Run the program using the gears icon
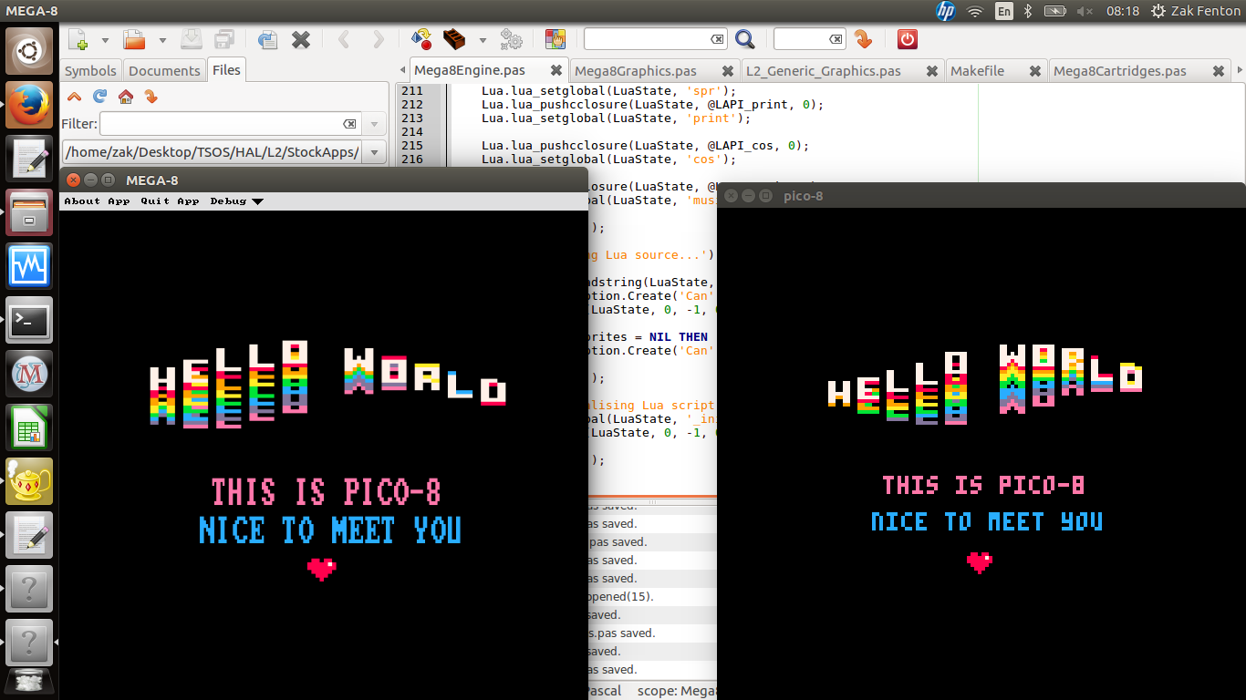 (x=511, y=39)
